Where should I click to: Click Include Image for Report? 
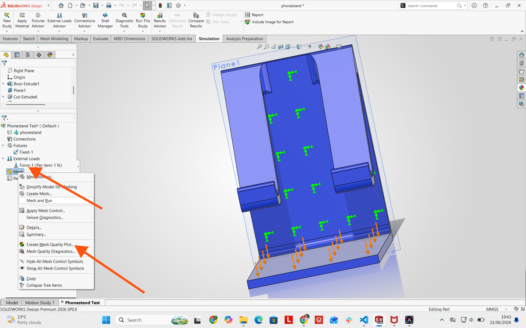[270, 22]
